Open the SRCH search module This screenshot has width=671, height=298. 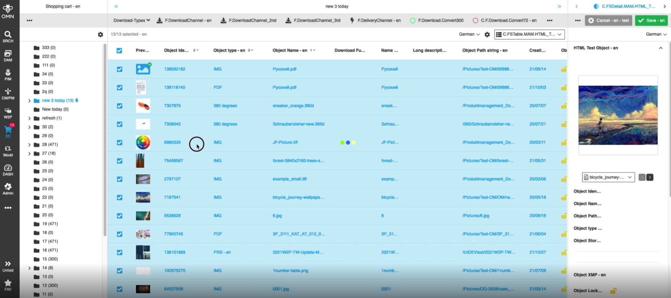pos(8,37)
